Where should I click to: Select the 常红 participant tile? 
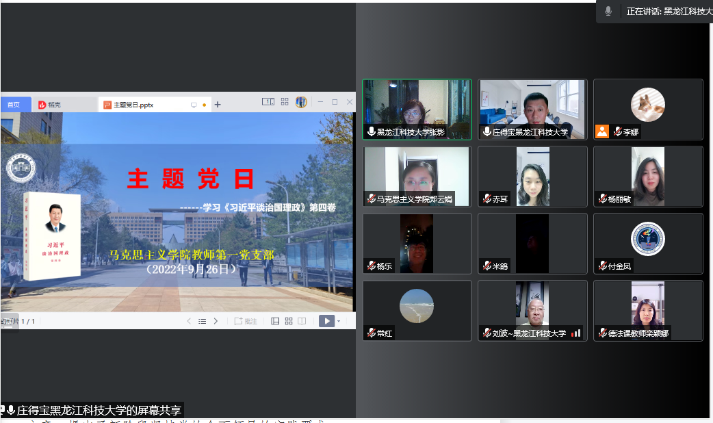click(417, 311)
